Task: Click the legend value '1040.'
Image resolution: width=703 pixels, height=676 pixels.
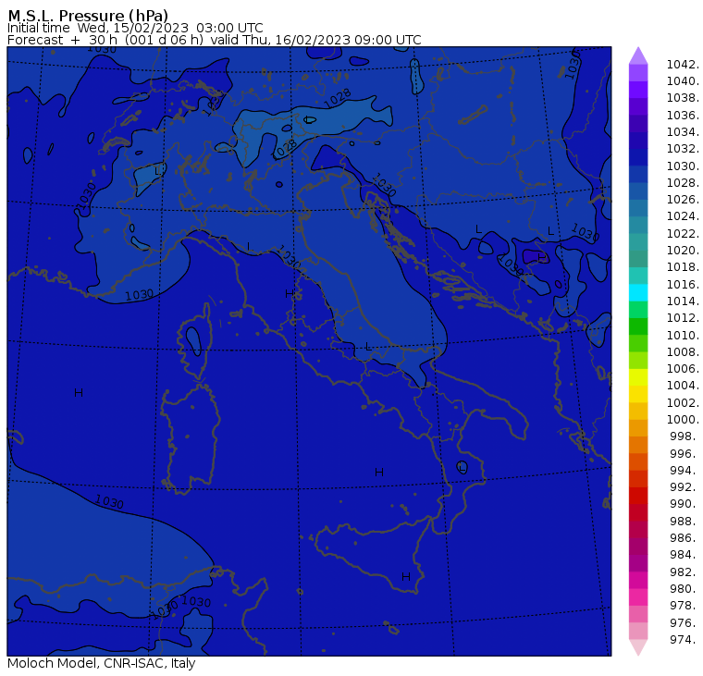Action: click(683, 81)
